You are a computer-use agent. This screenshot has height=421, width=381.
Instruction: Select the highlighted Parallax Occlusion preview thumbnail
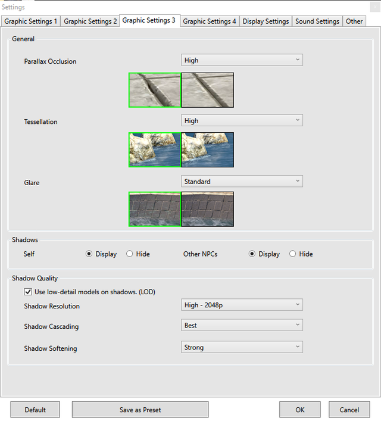(x=155, y=90)
